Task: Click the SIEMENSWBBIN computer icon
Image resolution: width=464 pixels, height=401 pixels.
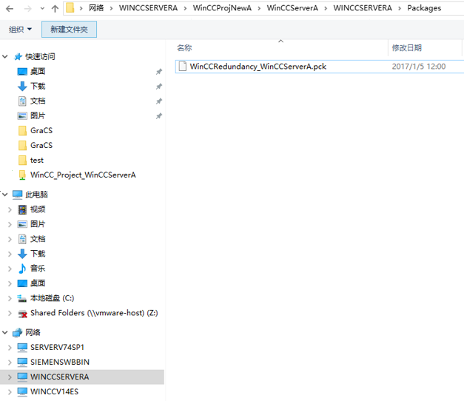Action: tap(22, 362)
